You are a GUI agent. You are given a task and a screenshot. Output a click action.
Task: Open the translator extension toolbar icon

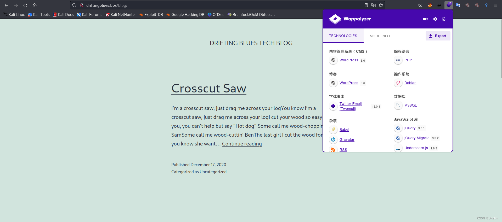pos(458,5)
